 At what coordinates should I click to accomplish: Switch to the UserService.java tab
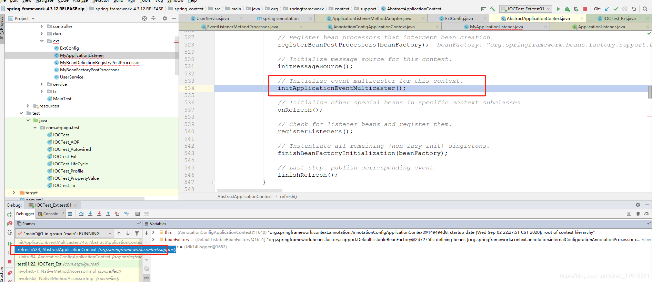pyautogui.click(x=212, y=19)
